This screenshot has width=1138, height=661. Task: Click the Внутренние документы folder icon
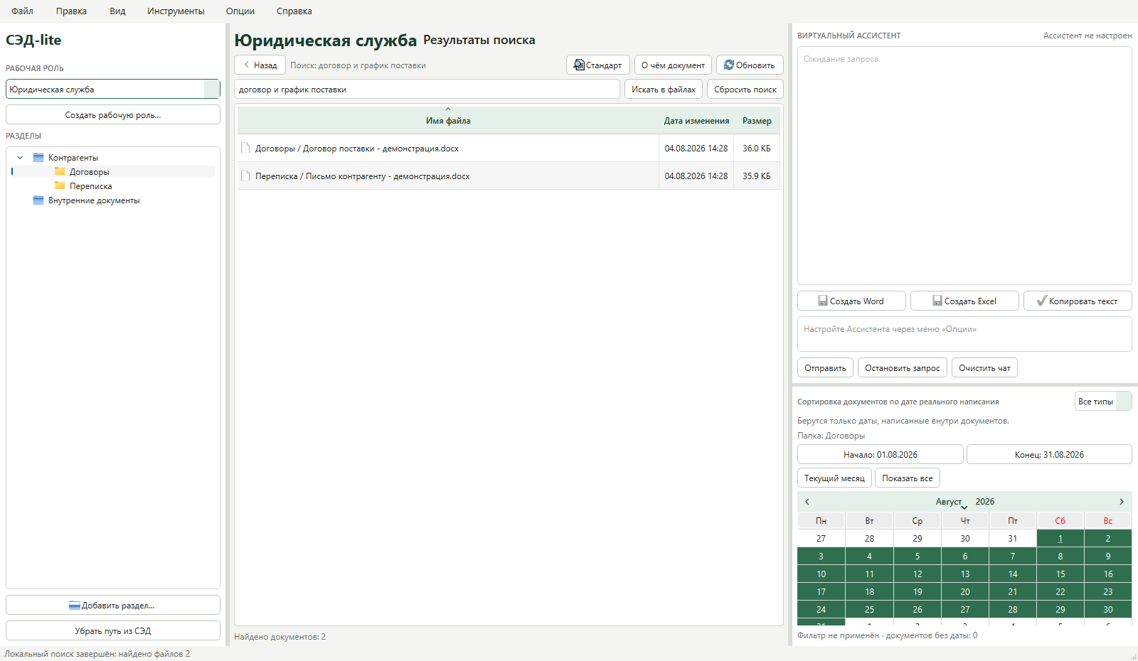coord(38,200)
